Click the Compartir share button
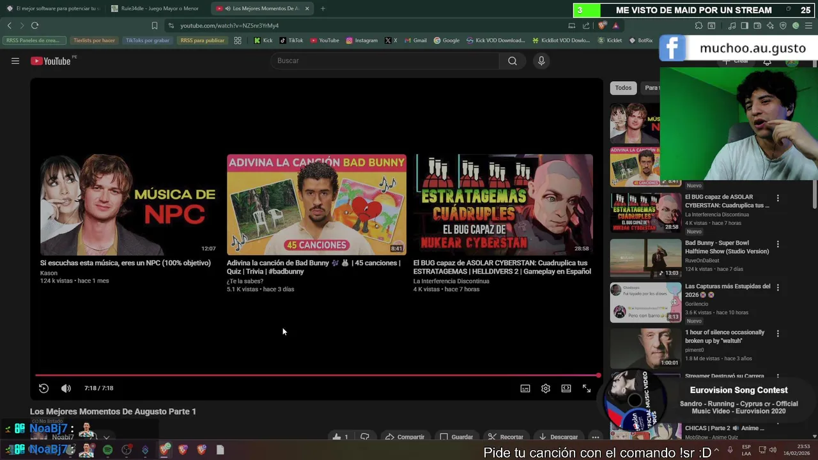The height and width of the screenshot is (460, 818). pyautogui.click(x=405, y=437)
